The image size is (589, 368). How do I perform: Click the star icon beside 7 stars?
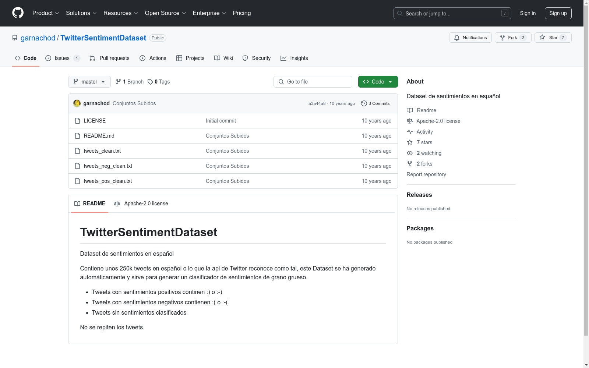coord(410,142)
